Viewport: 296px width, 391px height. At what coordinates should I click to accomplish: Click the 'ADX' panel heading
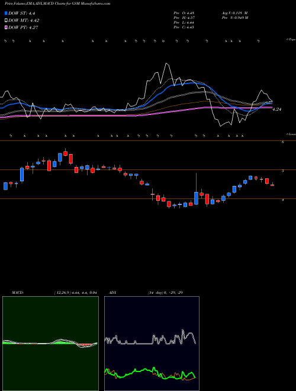pyautogui.click(x=112, y=293)
